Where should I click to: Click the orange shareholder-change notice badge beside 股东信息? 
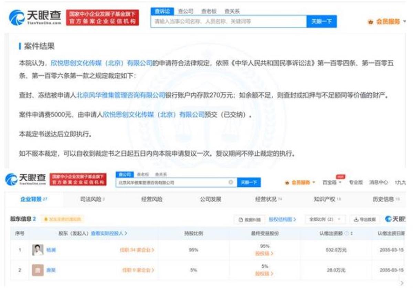[62, 219]
